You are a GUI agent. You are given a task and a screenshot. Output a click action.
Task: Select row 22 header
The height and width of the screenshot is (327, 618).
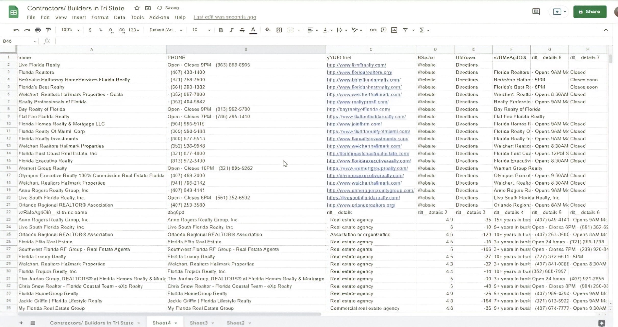pyautogui.click(x=8, y=212)
